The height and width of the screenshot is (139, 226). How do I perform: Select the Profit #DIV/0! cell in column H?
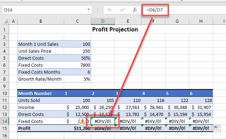point(201,128)
